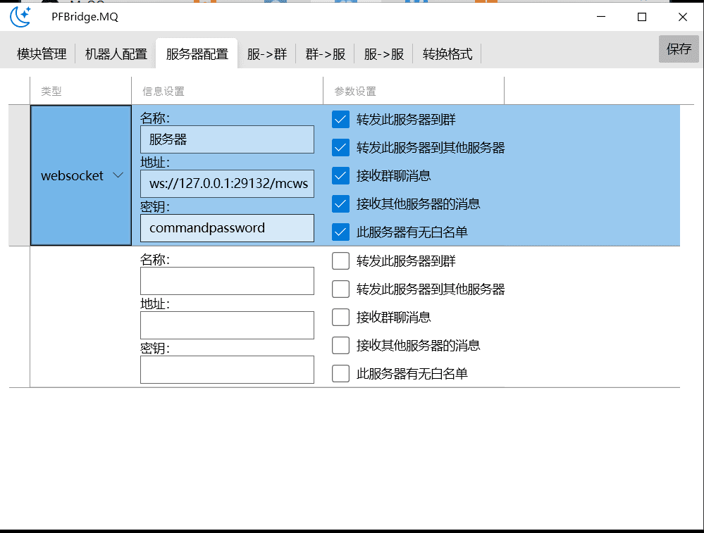Click the empty 地址 field in the new row
This screenshot has height=533, width=704.
[x=227, y=325]
